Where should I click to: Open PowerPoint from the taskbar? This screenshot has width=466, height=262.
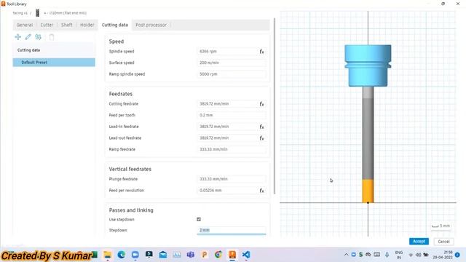tap(205, 255)
